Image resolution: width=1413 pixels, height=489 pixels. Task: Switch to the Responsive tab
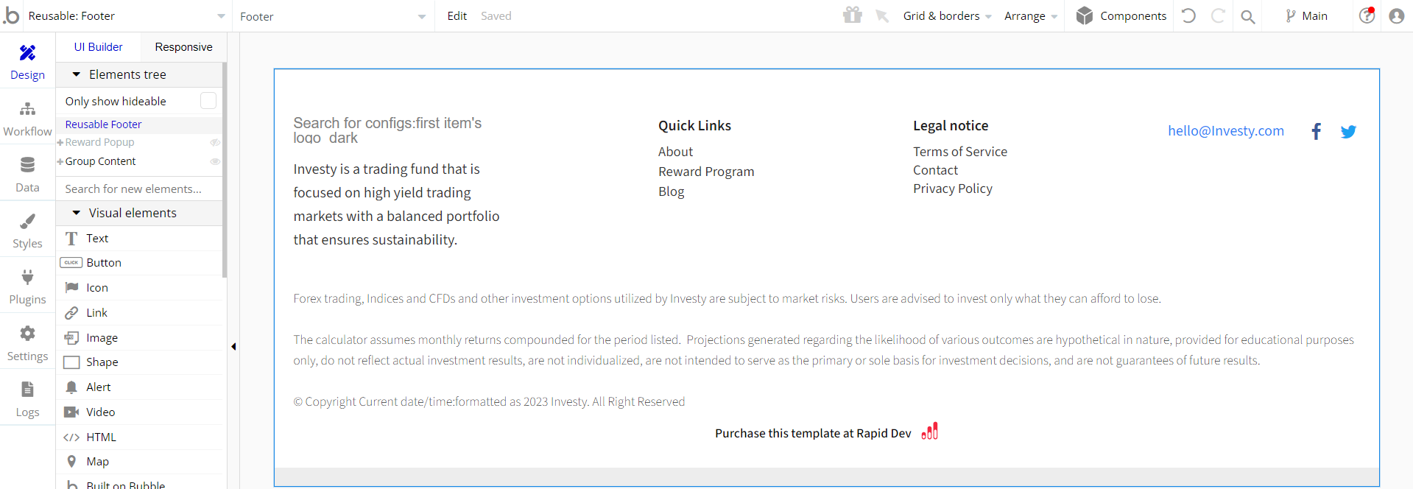pos(183,46)
